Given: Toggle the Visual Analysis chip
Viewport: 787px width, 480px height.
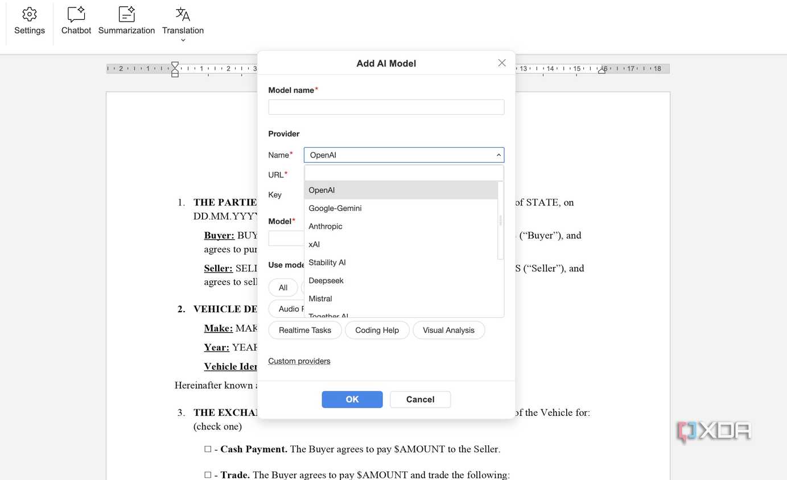Looking at the screenshot, I should coord(448,330).
